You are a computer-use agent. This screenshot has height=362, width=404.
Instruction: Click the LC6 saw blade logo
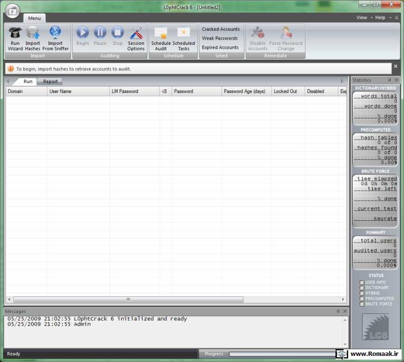[x=375, y=327]
